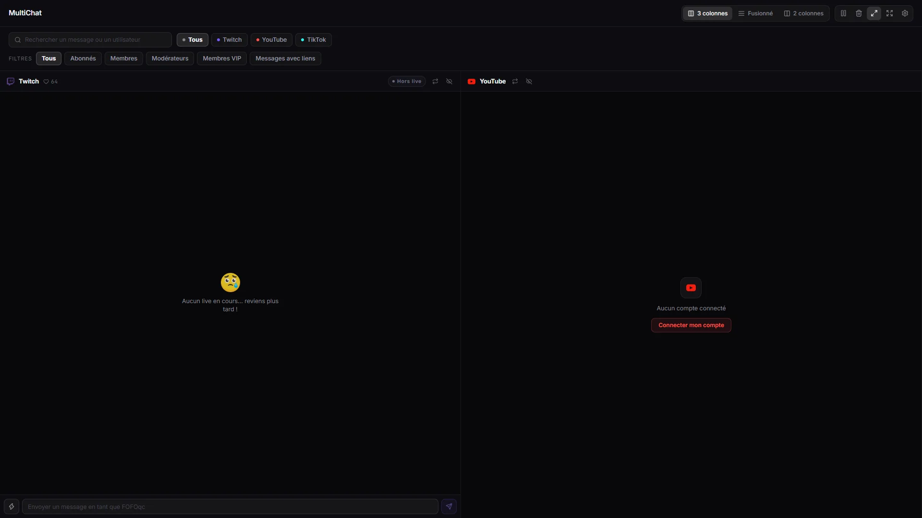Image resolution: width=922 pixels, height=518 pixels.
Task: Refresh the Twitch column
Action: click(x=435, y=82)
